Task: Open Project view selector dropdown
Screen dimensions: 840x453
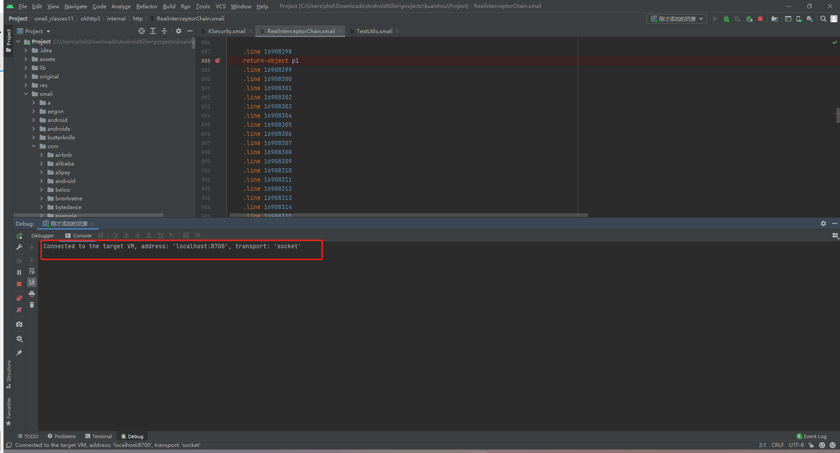Action: (x=34, y=31)
